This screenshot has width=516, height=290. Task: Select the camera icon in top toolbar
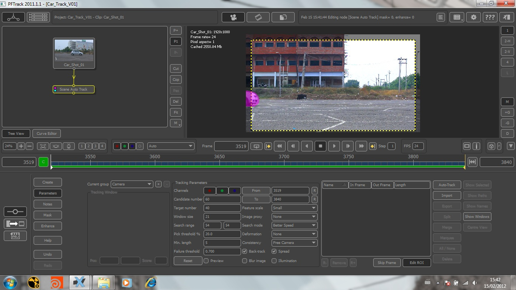click(x=233, y=17)
